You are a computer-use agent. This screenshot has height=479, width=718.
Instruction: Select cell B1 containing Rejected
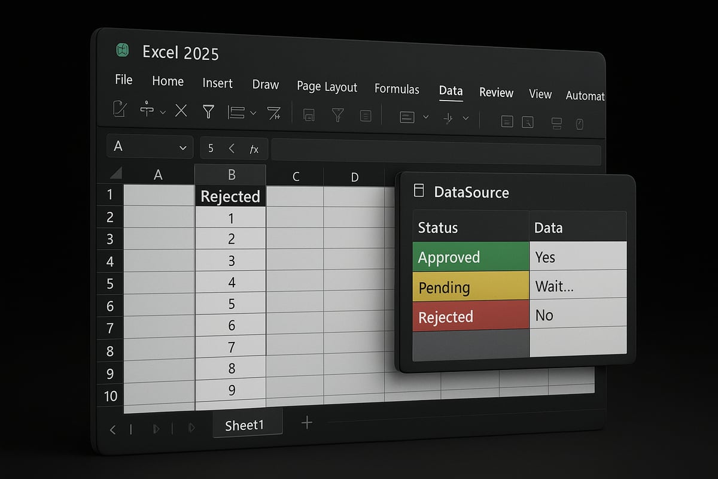pos(230,196)
